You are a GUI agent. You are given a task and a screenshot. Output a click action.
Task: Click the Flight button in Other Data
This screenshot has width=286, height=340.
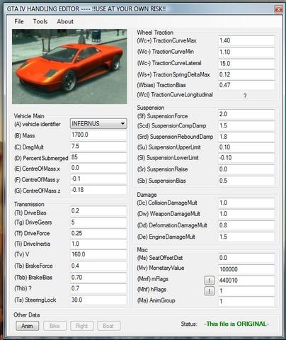coord(81,326)
